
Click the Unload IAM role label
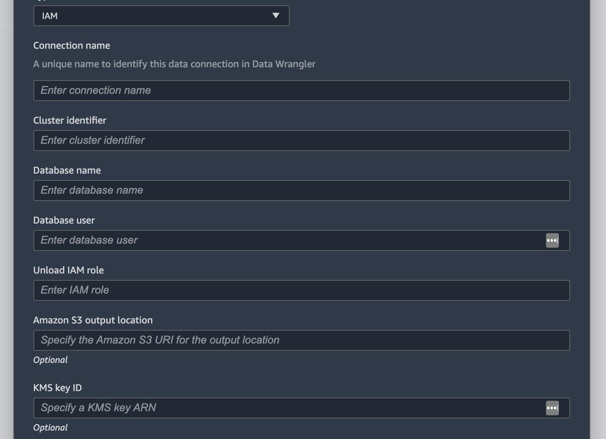[x=68, y=270]
